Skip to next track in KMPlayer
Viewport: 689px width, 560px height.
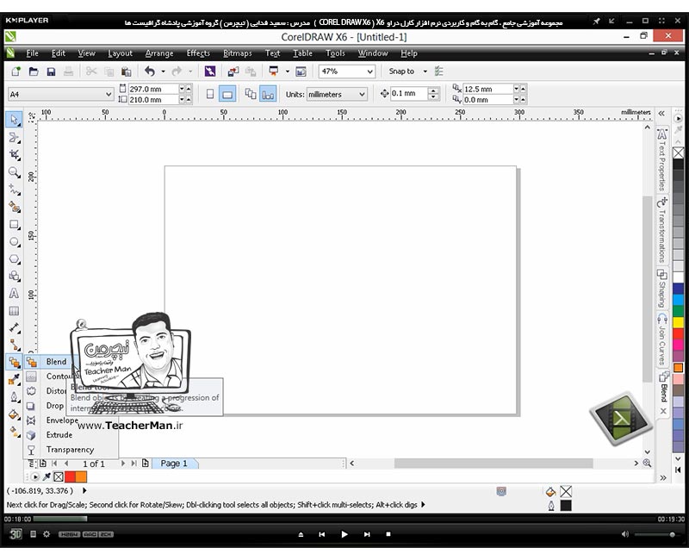(367, 534)
